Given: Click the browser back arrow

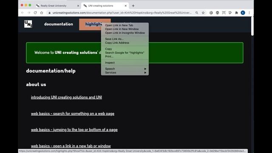Looking at the screenshot, I should click(x=23, y=13).
